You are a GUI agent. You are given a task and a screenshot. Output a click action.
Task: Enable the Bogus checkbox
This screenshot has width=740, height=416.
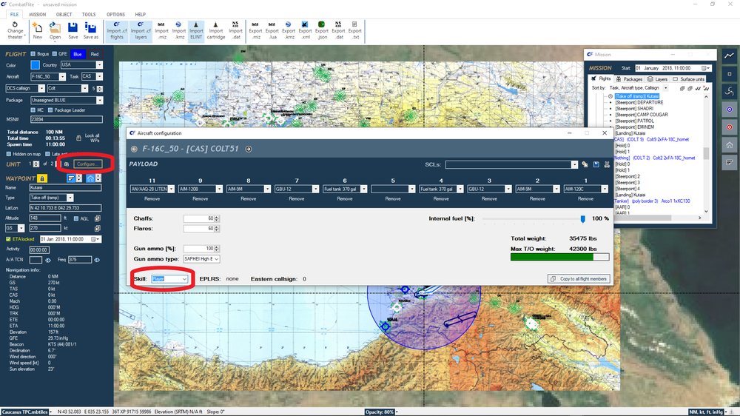34,54
